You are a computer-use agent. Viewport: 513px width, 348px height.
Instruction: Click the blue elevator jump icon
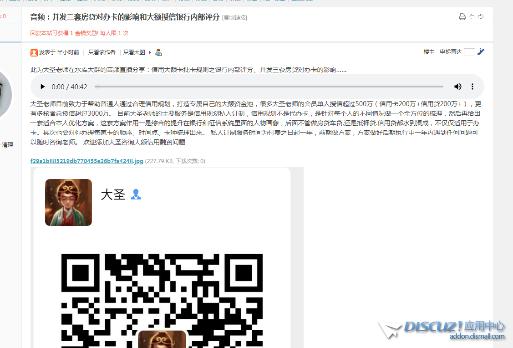[x=481, y=52]
